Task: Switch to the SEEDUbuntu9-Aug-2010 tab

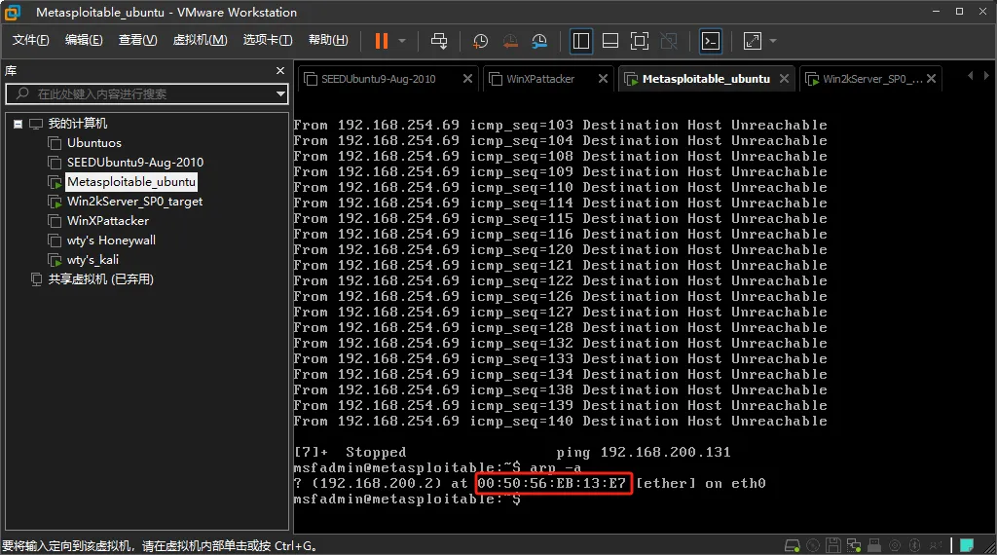Action: pyautogui.click(x=379, y=79)
